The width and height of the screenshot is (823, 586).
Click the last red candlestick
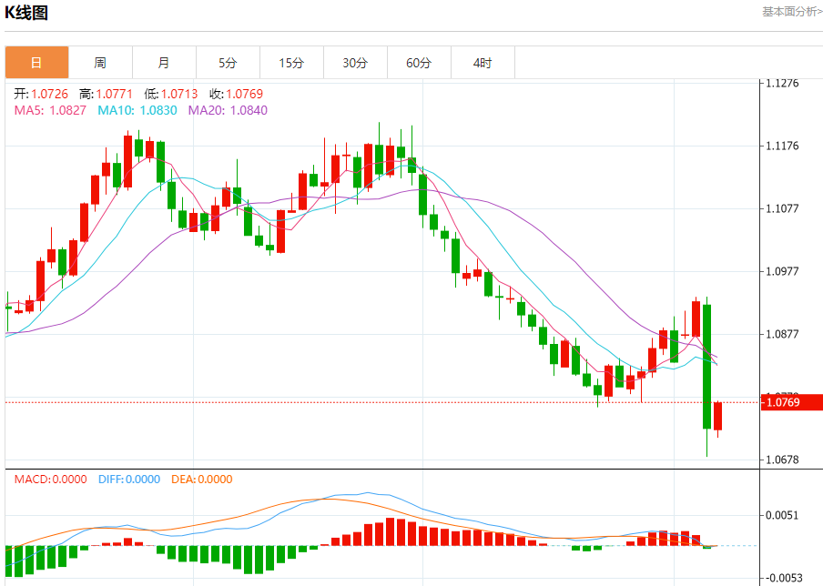(x=717, y=417)
